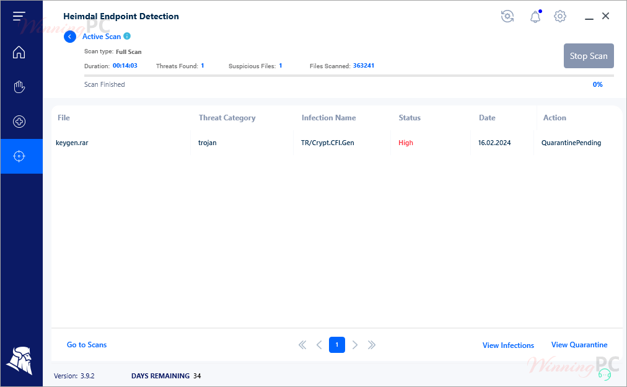The height and width of the screenshot is (387, 627).
Task: Sort by the Date column header
Action: tap(487, 118)
